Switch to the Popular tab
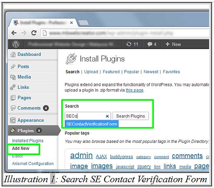Screen dimensions: 214x188 click(131, 72)
